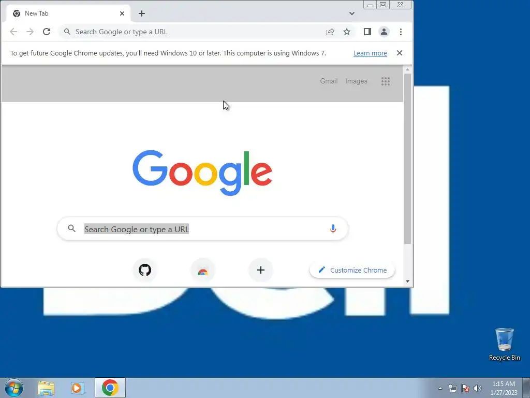Click the Show desktop button
Viewport: 530px width, 398px height.
point(526,388)
